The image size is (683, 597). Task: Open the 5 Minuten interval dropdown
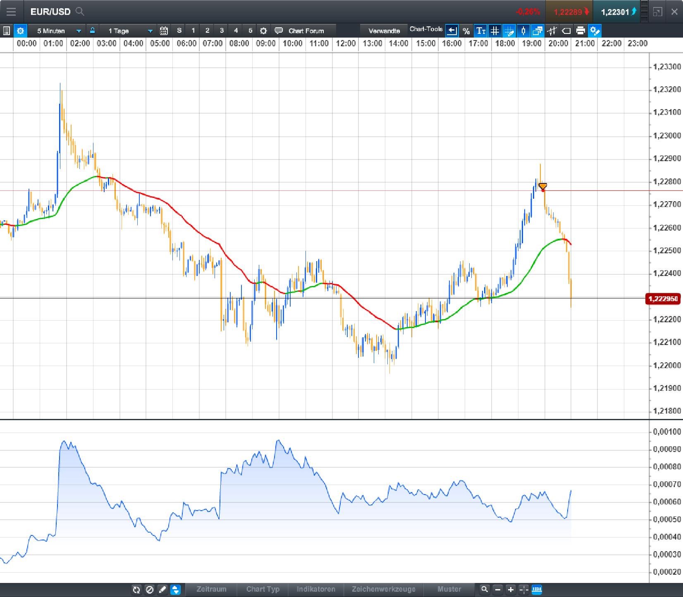58,31
